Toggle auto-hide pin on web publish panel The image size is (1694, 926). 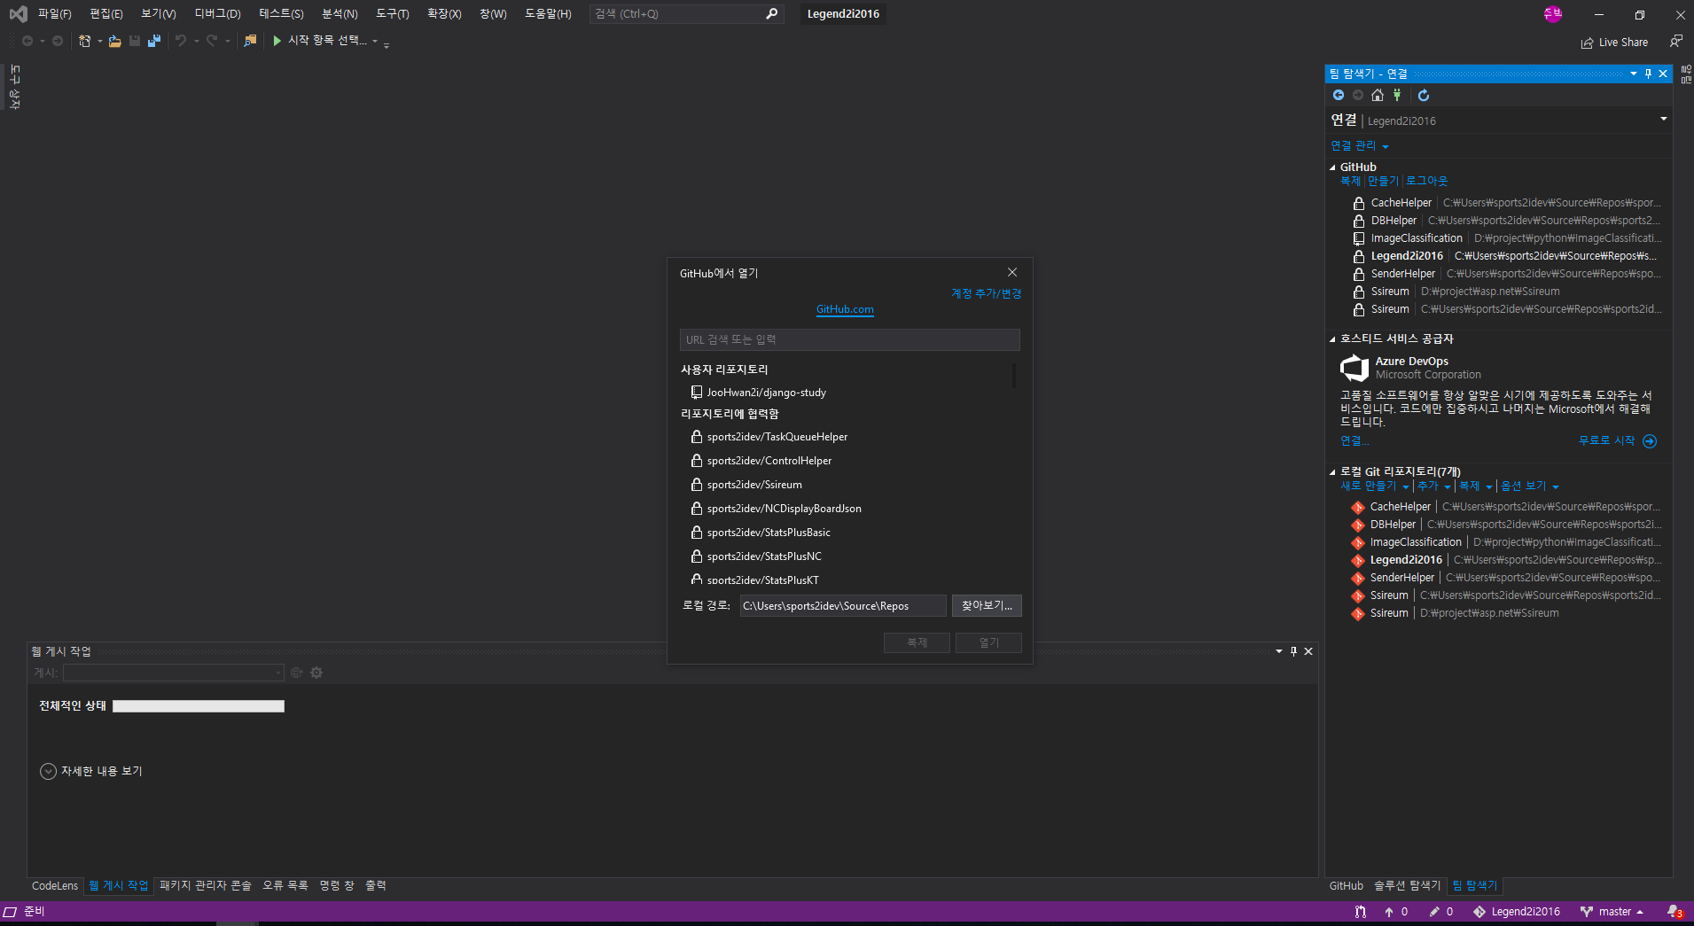click(x=1293, y=651)
